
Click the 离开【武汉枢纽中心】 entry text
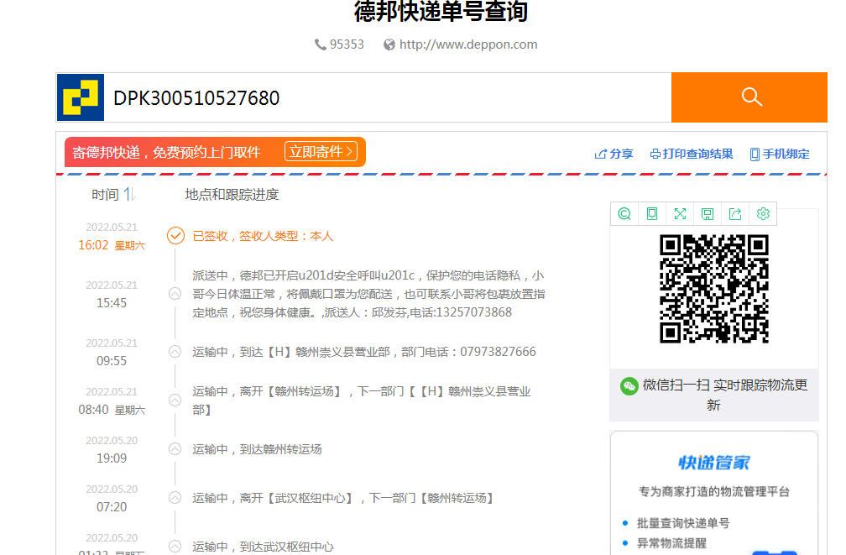(343, 498)
